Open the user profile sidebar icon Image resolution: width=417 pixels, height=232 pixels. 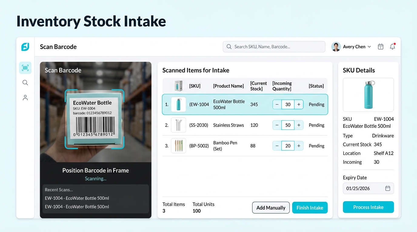[x=25, y=98]
